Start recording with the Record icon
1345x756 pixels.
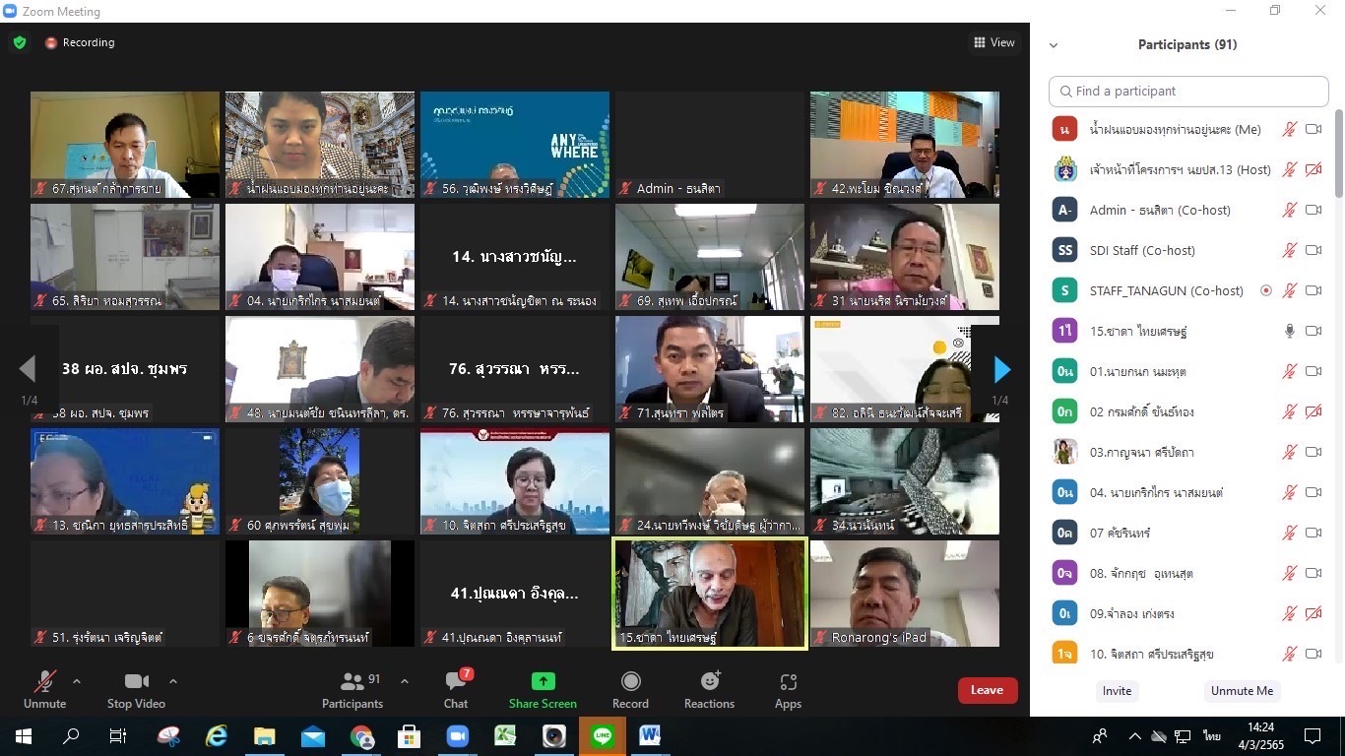coord(630,682)
